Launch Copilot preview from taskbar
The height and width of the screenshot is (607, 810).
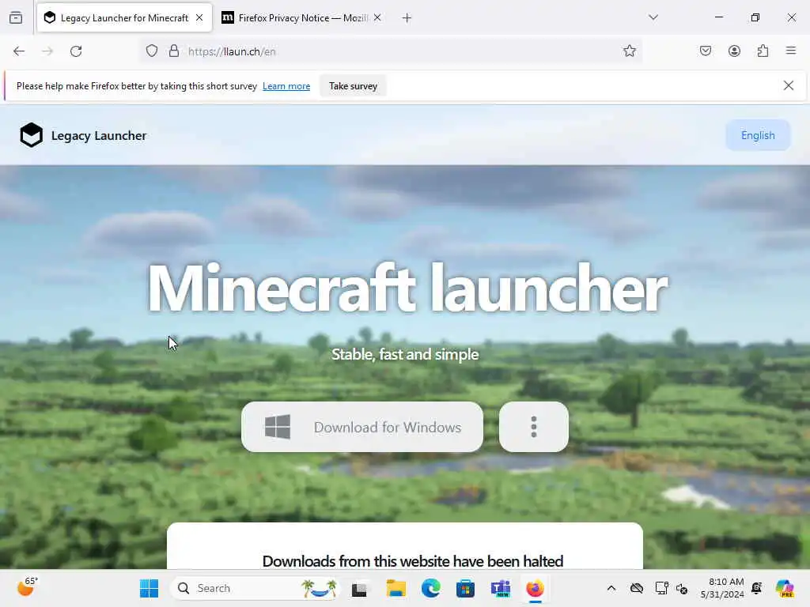(x=785, y=588)
